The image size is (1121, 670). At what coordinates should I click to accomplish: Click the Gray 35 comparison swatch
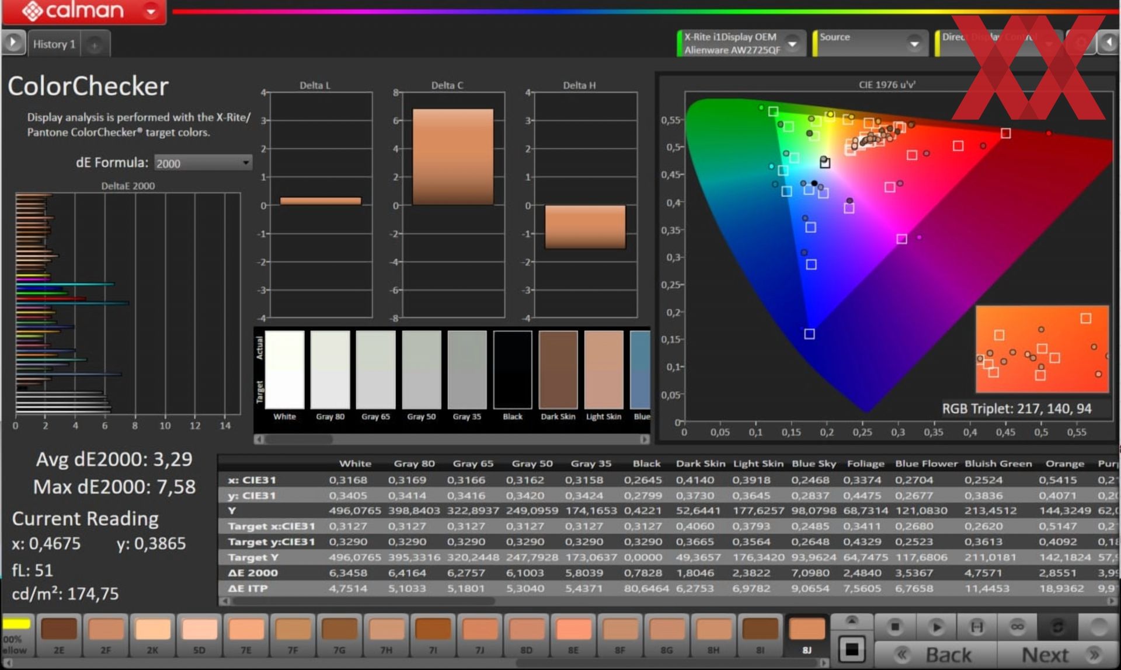pyautogui.click(x=467, y=369)
